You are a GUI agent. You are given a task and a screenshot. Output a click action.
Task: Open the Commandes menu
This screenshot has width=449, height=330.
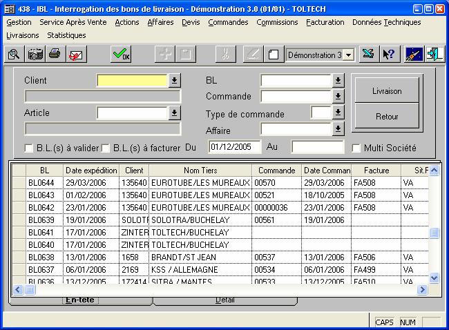(x=228, y=22)
